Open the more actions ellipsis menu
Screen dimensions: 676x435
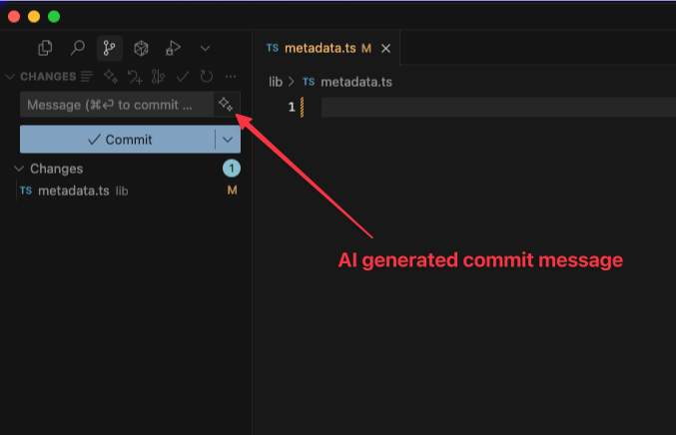pos(231,77)
